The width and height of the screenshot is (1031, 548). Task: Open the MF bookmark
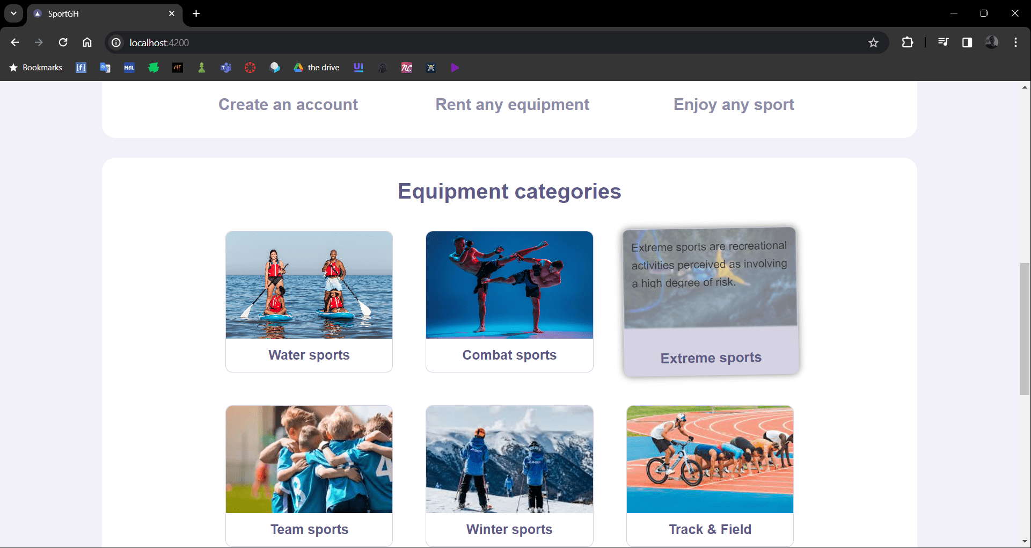(178, 68)
